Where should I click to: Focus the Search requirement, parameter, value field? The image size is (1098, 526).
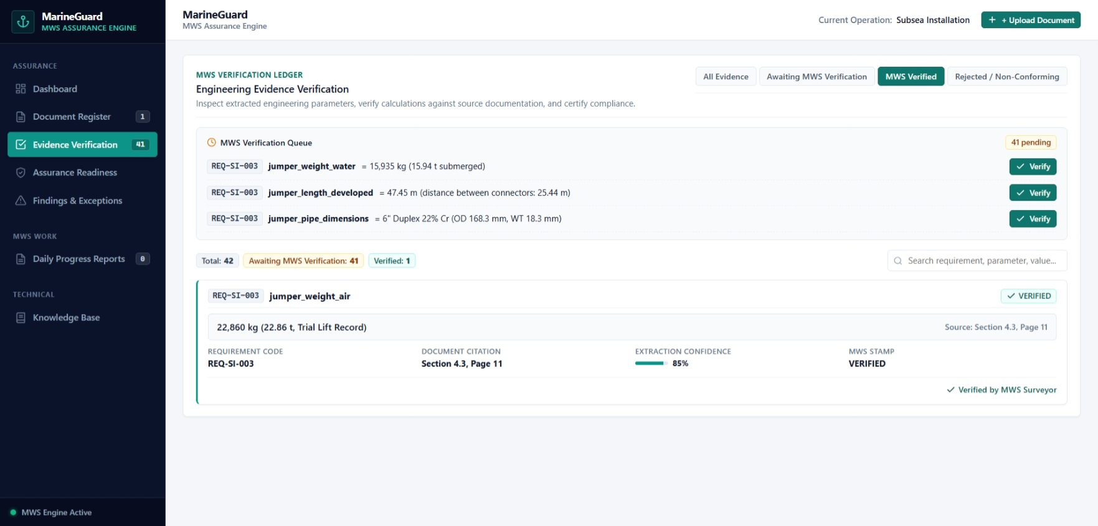click(x=977, y=261)
